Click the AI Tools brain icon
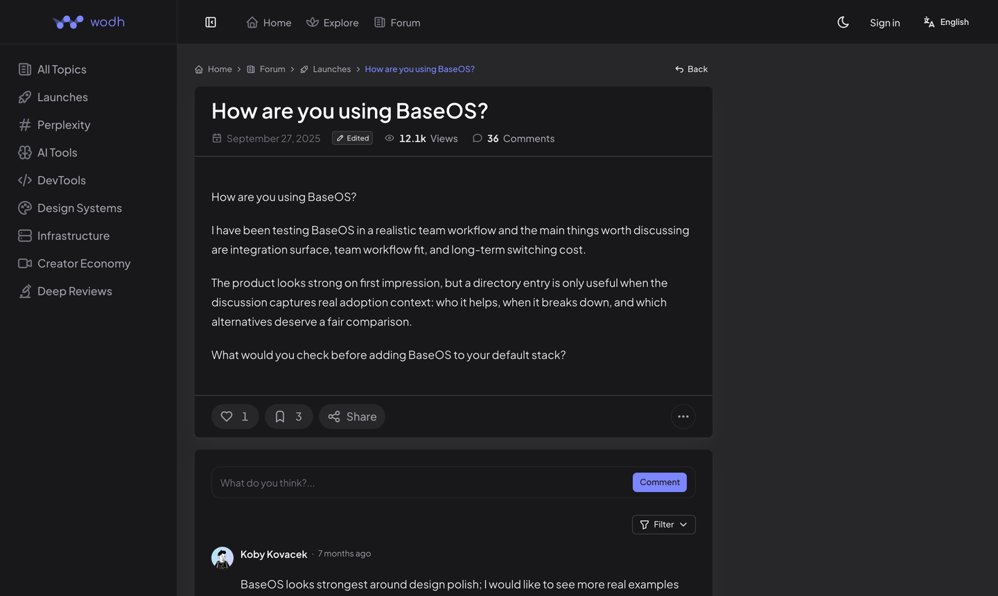Viewport: 998px width, 596px height. click(25, 152)
